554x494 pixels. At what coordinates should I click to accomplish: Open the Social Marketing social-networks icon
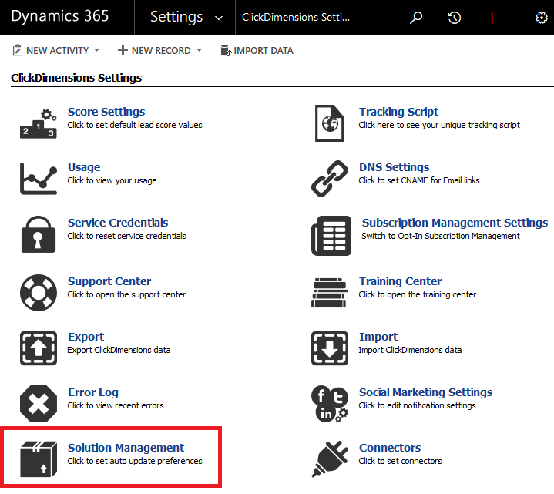pos(329,404)
